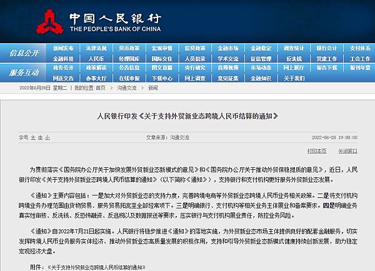
Task: Open 调查统计 menu item
Action: pos(294,48)
